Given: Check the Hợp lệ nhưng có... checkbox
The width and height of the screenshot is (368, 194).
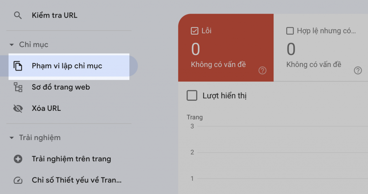Looking at the screenshot, I should click(290, 31).
